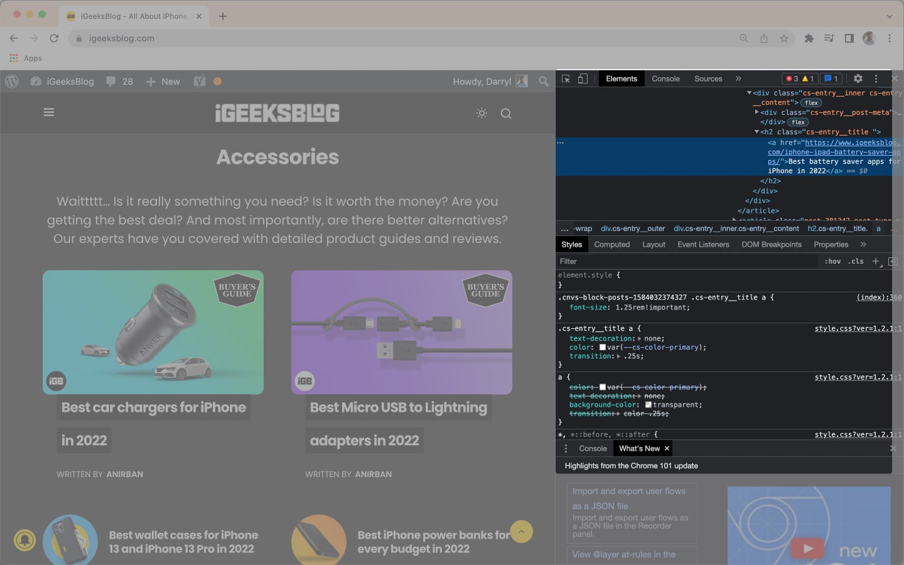The height and width of the screenshot is (565, 904).
Task: Open the drawer three-dot menu
Action: [566, 448]
